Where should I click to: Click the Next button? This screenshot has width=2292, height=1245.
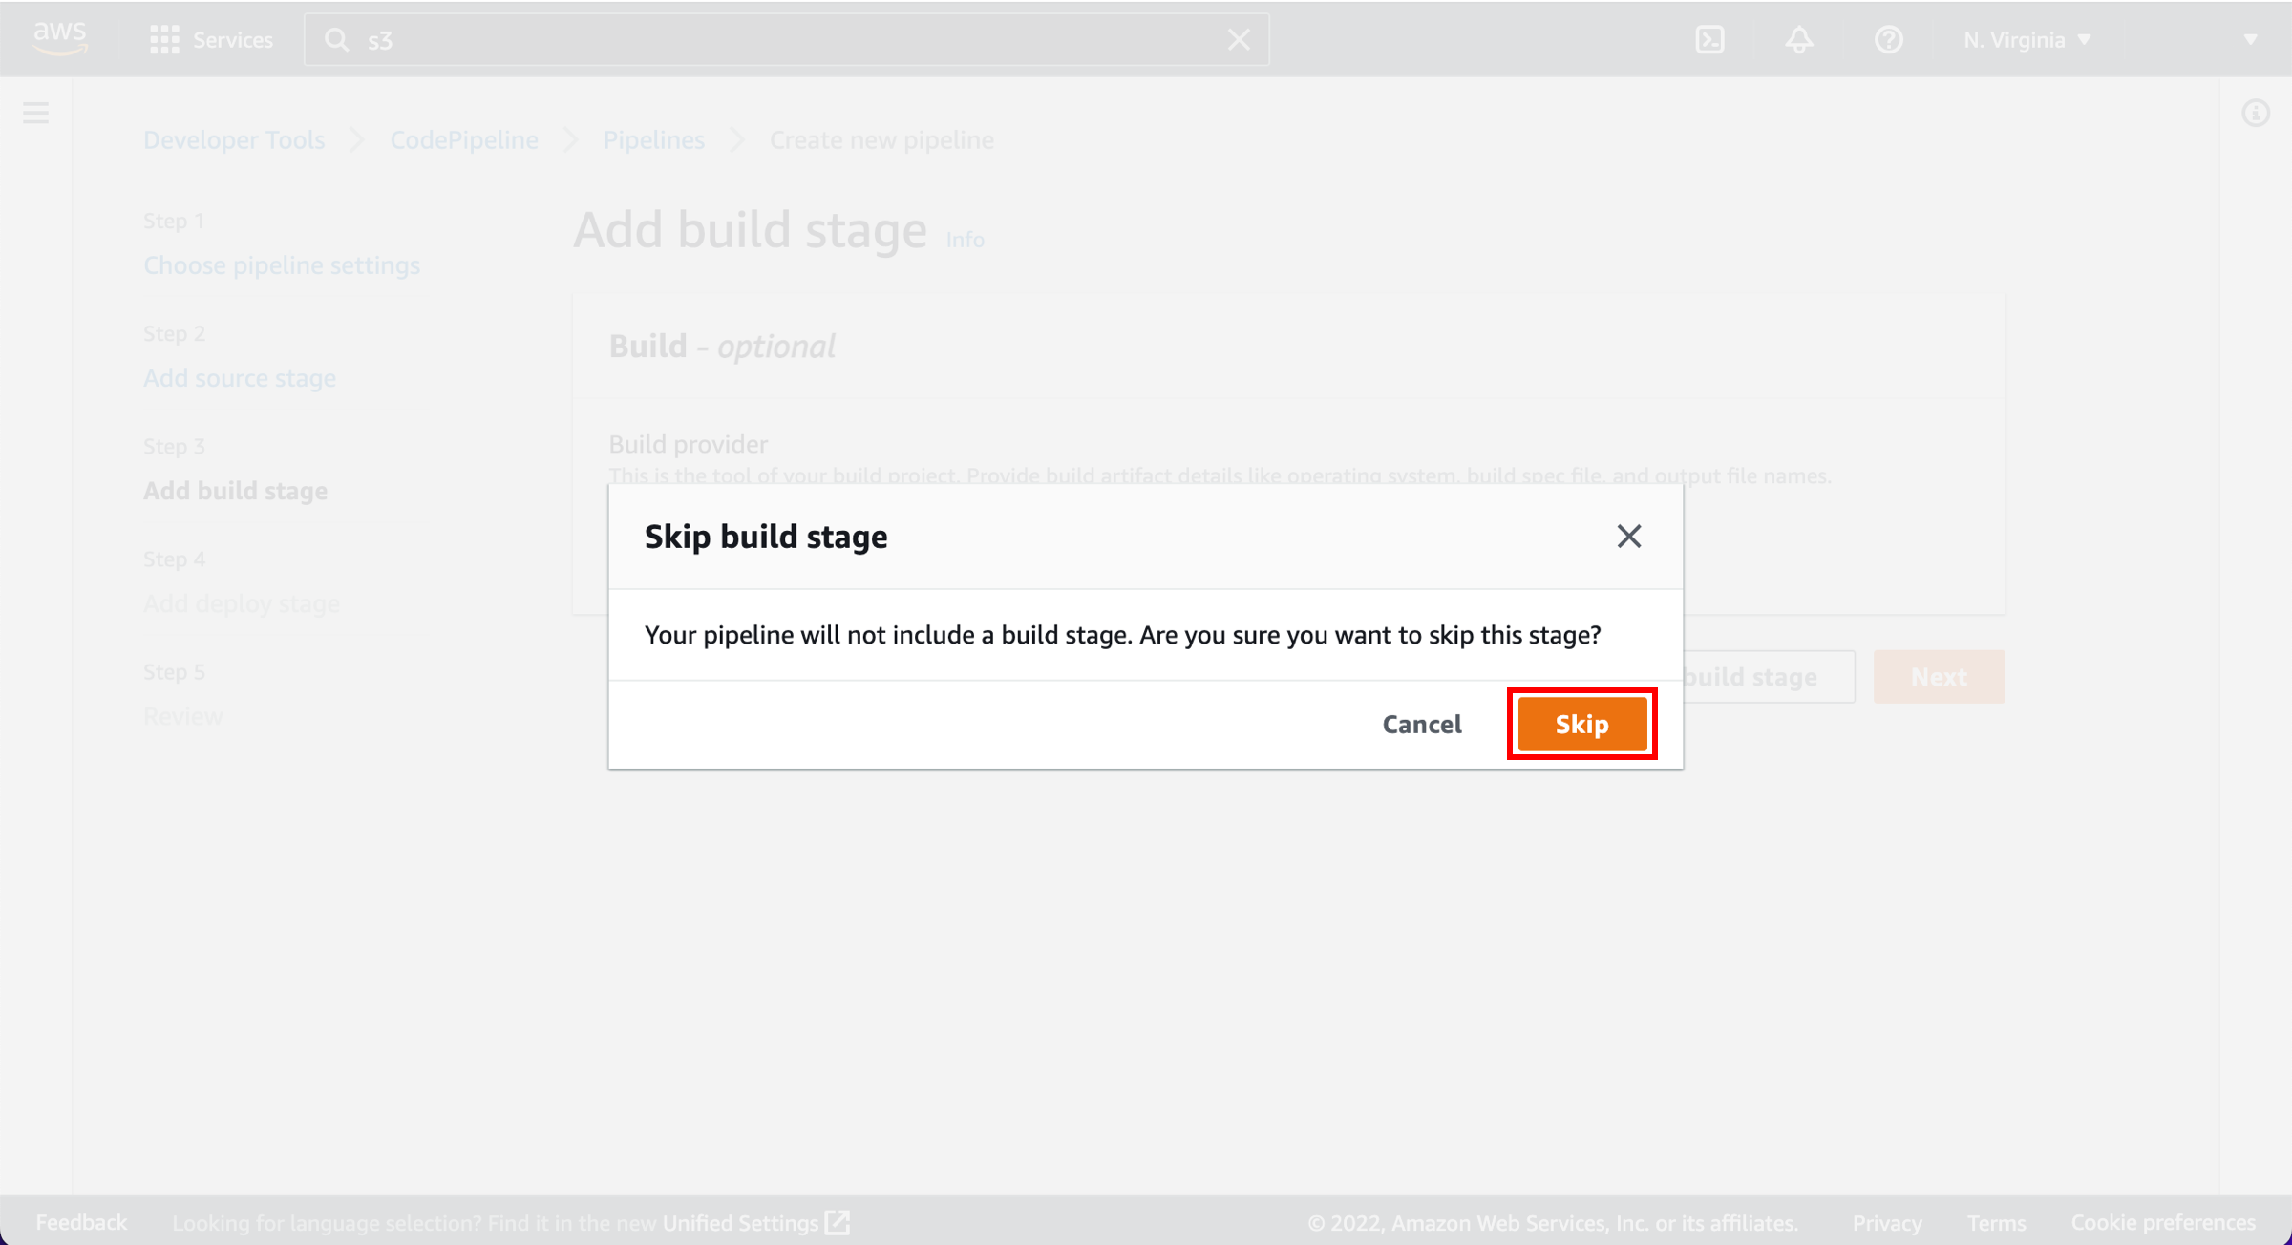pyautogui.click(x=1939, y=677)
